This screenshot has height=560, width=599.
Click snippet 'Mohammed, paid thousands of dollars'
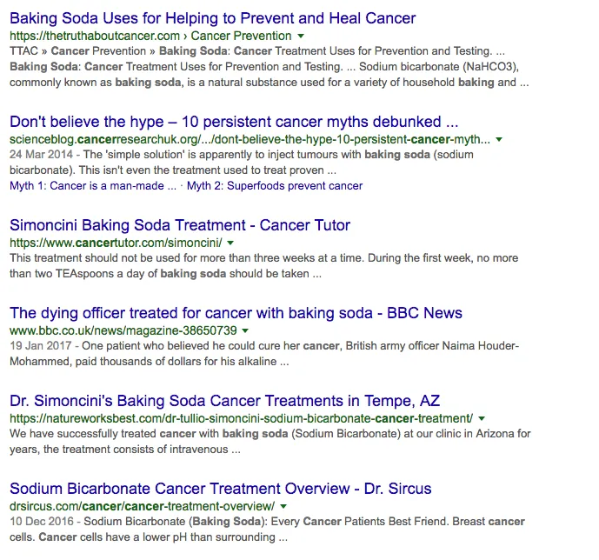150,362
